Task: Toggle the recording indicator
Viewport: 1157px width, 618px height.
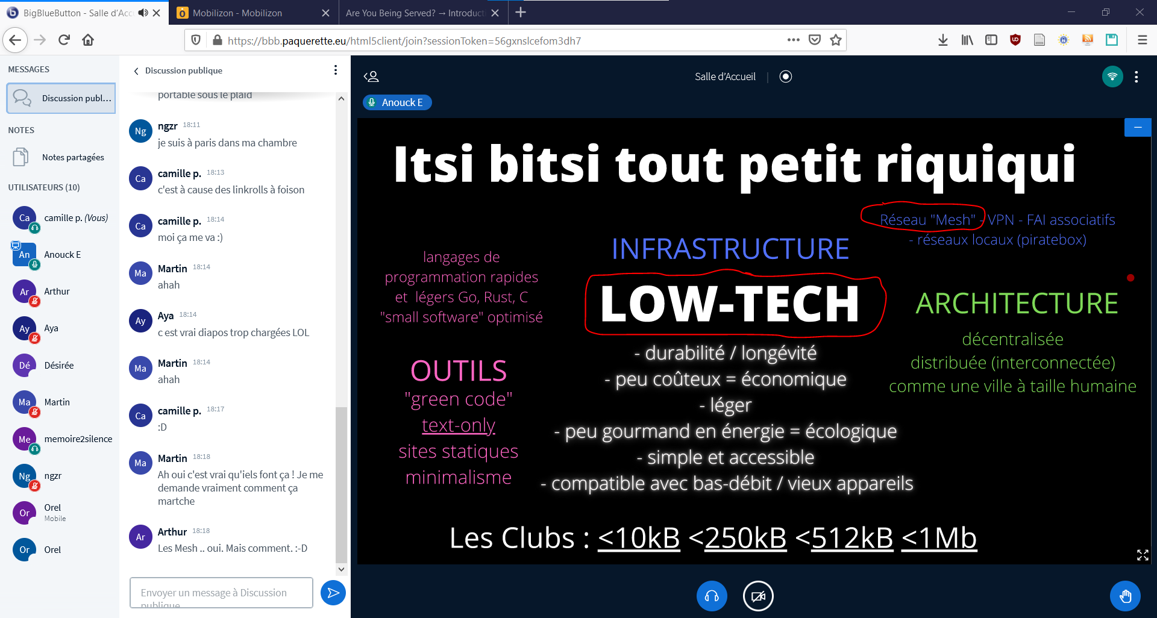Action: 785,76
